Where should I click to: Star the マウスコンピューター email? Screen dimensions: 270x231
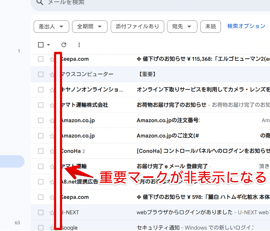coord(52,75)
